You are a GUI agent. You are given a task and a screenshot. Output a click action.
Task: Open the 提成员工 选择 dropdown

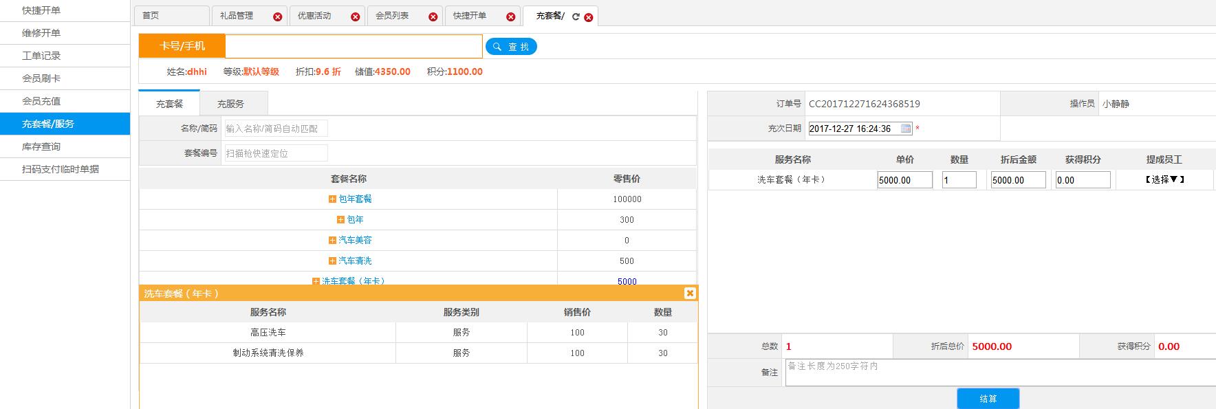(1164, 180)
